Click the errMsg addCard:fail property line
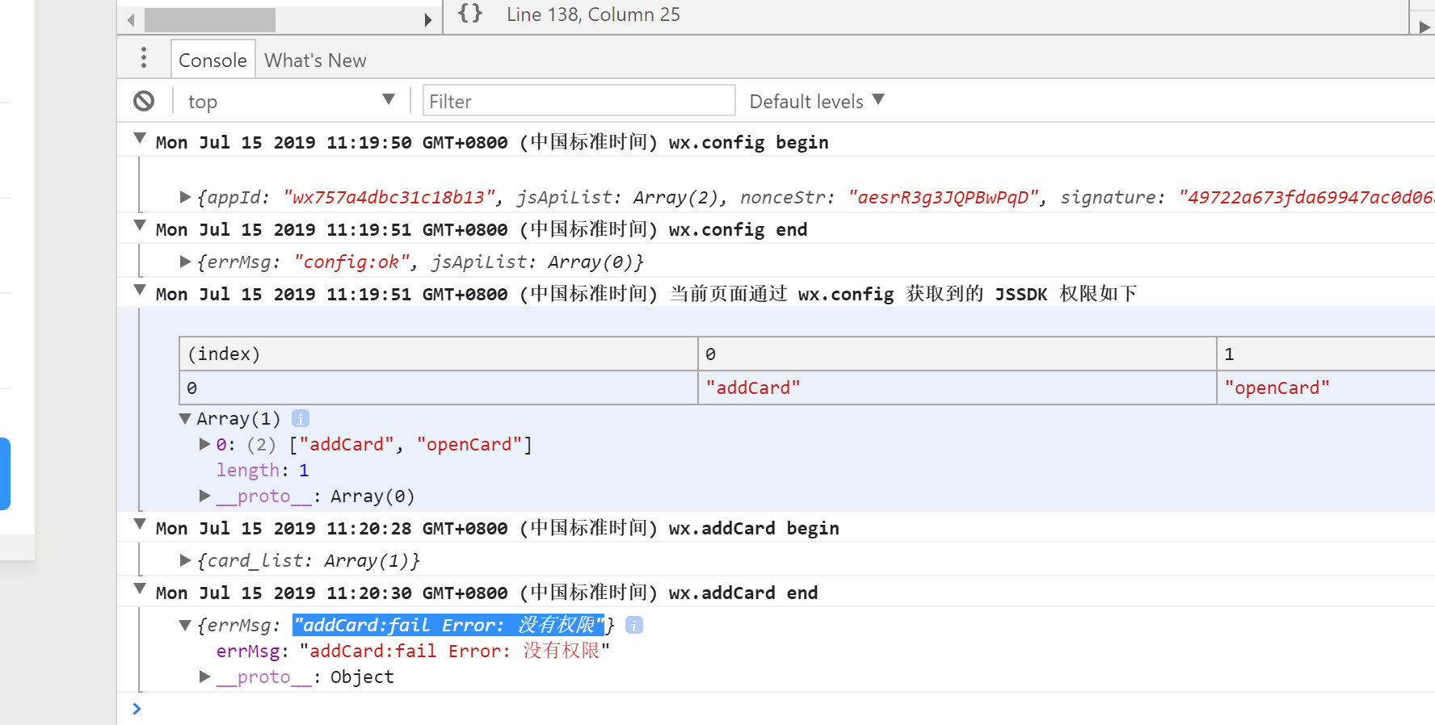The width and height of the screenshot is (1435, 725). 413,651
